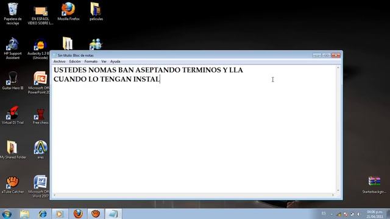Select the Microsoft Office PowerPoint shortcut
This screenshot has height=219, width=390.
39,83
